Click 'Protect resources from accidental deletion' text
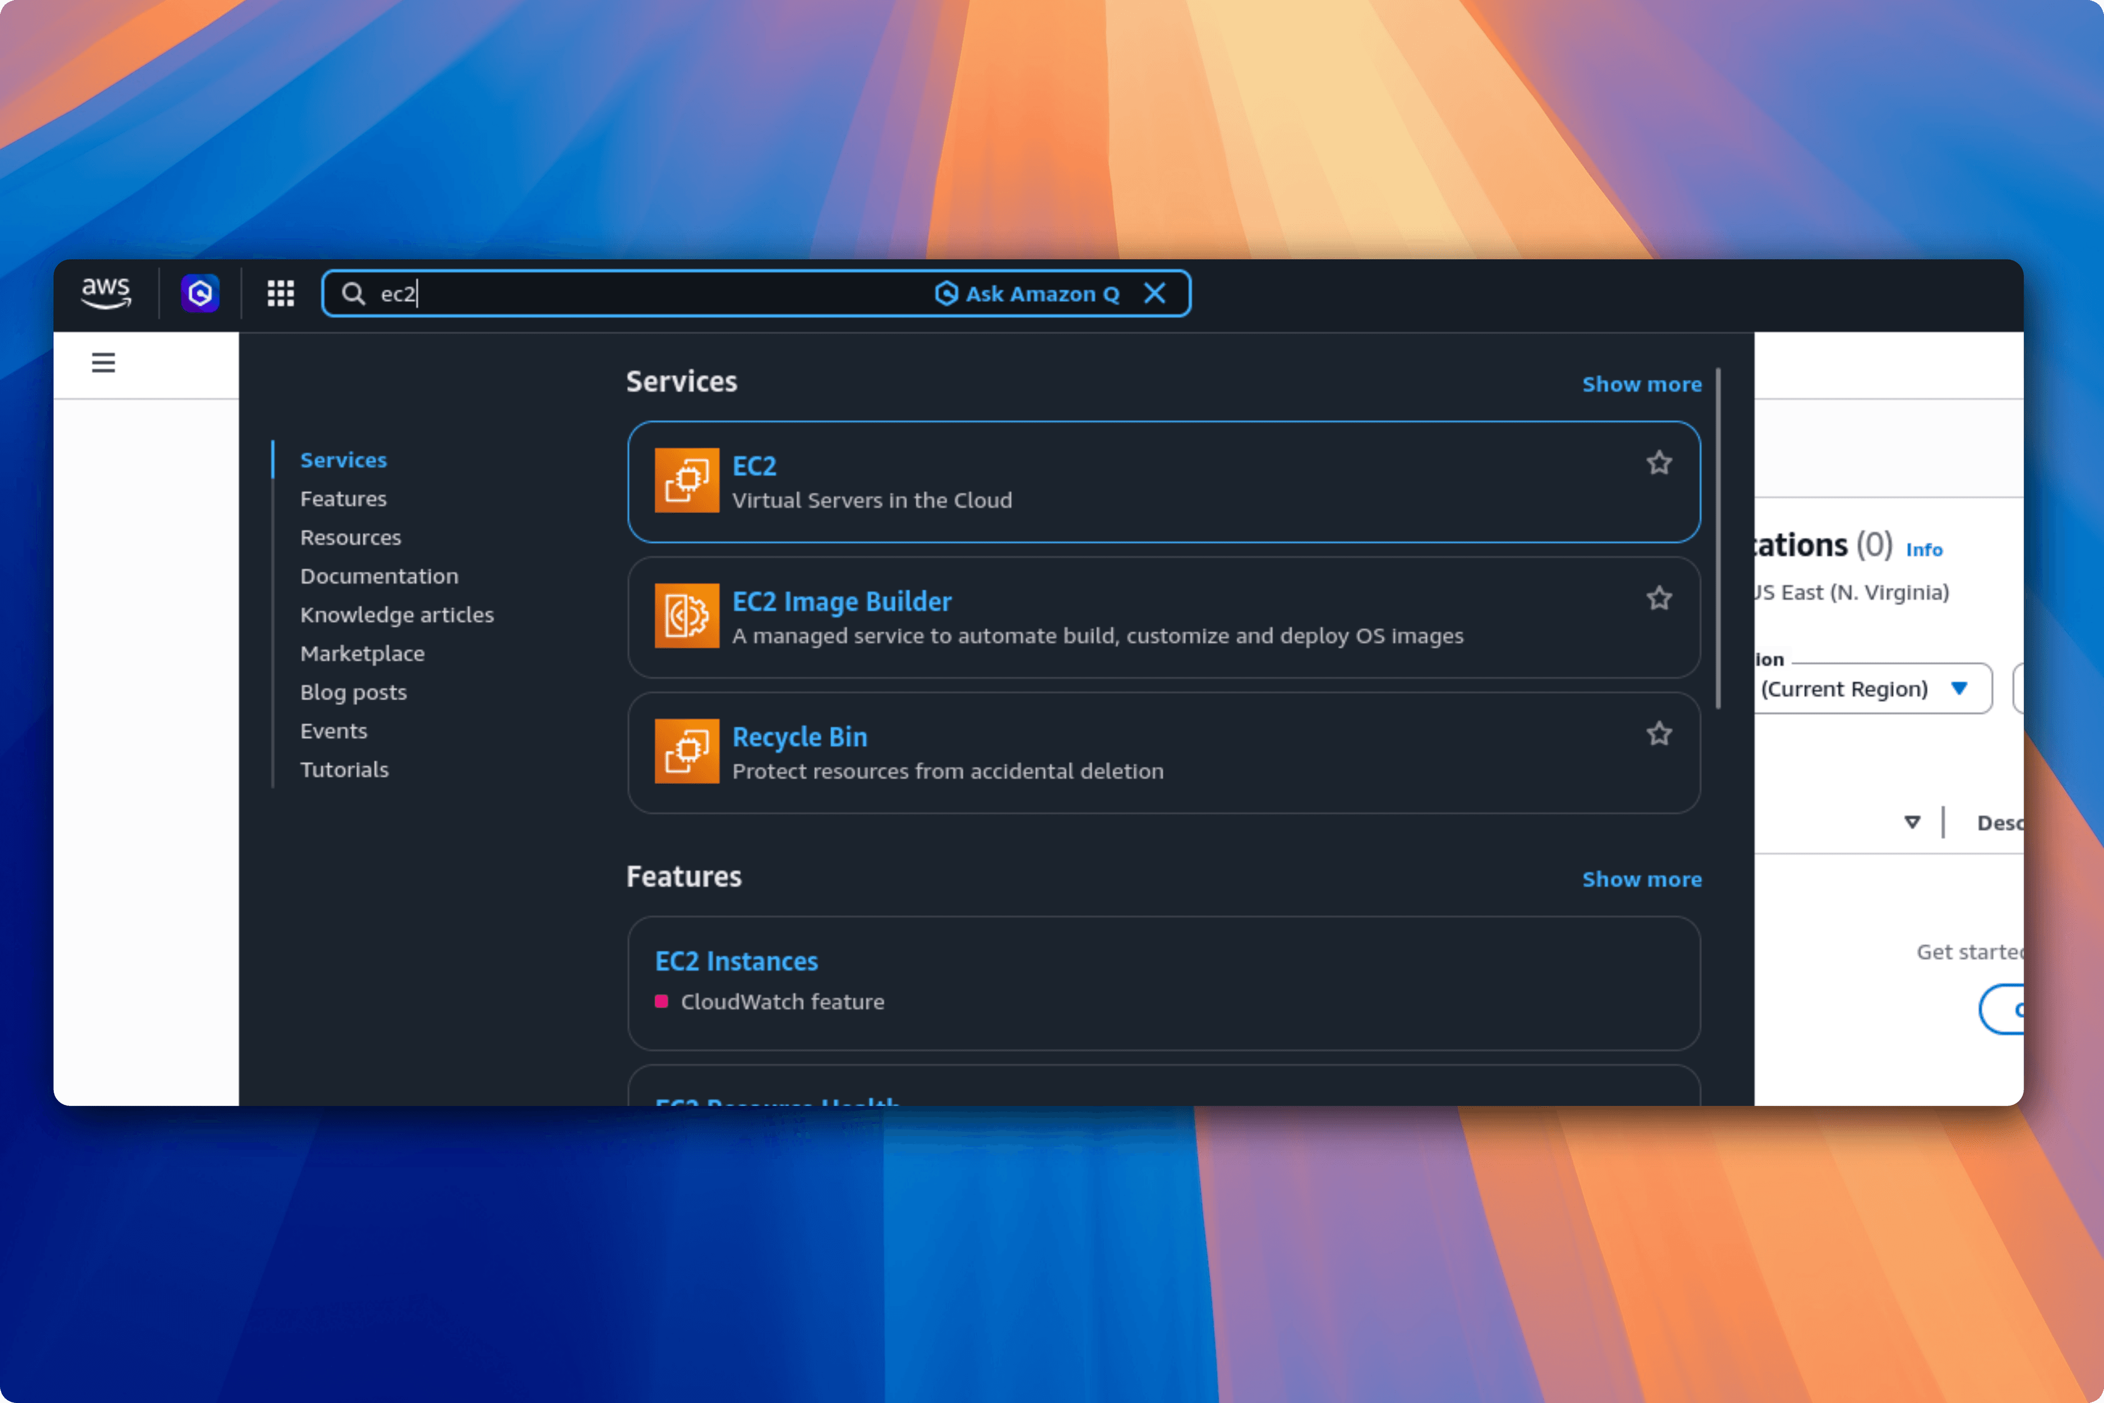The height and width of the screenshot is (1403, 2104). (x=948, y=771)
